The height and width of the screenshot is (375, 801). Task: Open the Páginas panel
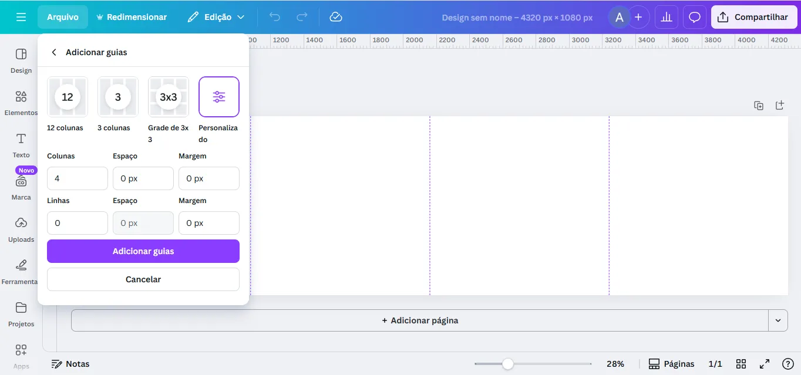point(671,364)
